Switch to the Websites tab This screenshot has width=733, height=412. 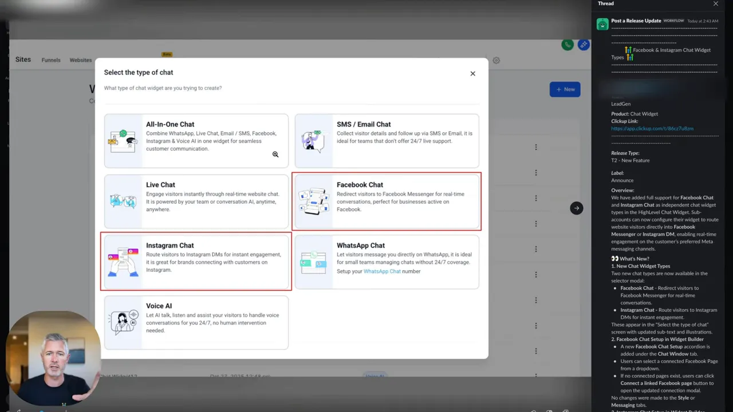point(81,60)
